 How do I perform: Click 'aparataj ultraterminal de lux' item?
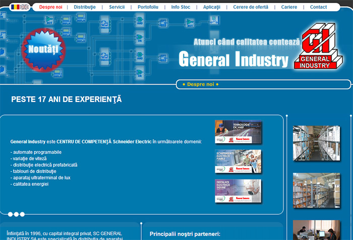[40, 177]
